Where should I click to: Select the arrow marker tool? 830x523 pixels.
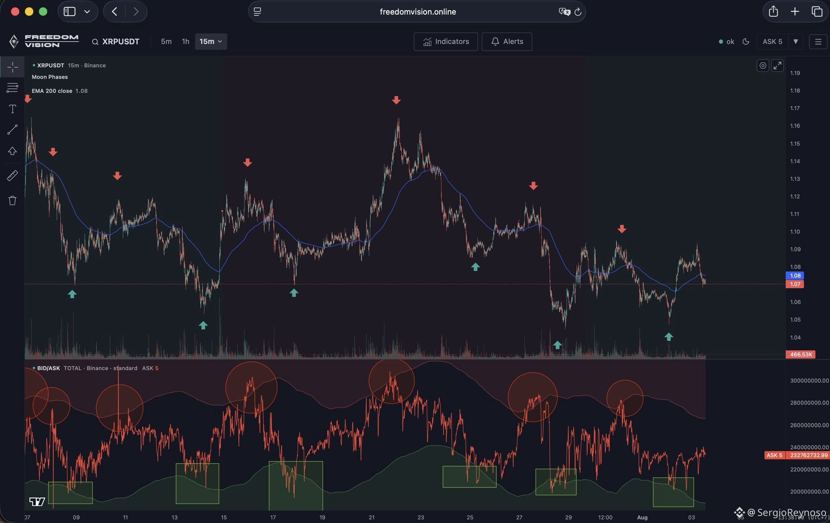(x=12, y=151)
